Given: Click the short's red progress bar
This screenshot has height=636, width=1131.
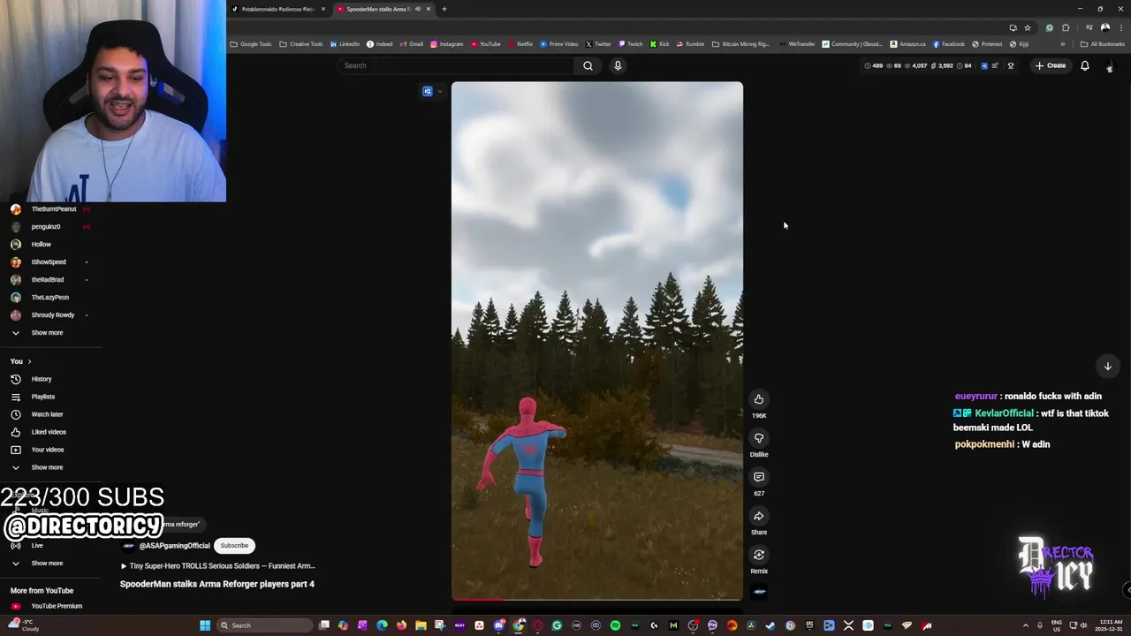Looking at the screenshot, I should point(480,600).
